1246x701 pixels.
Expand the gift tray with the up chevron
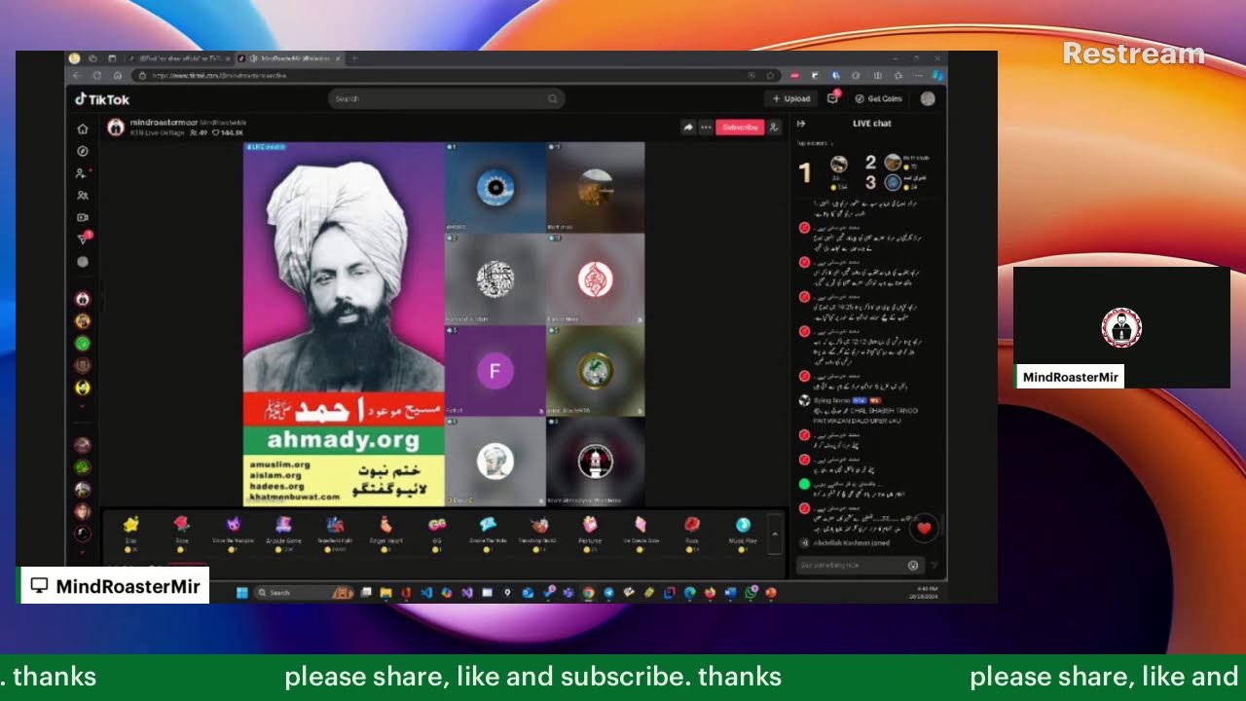(x=775, y=534)
